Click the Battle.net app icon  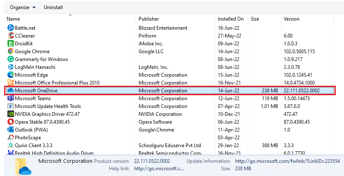(11, 28)
